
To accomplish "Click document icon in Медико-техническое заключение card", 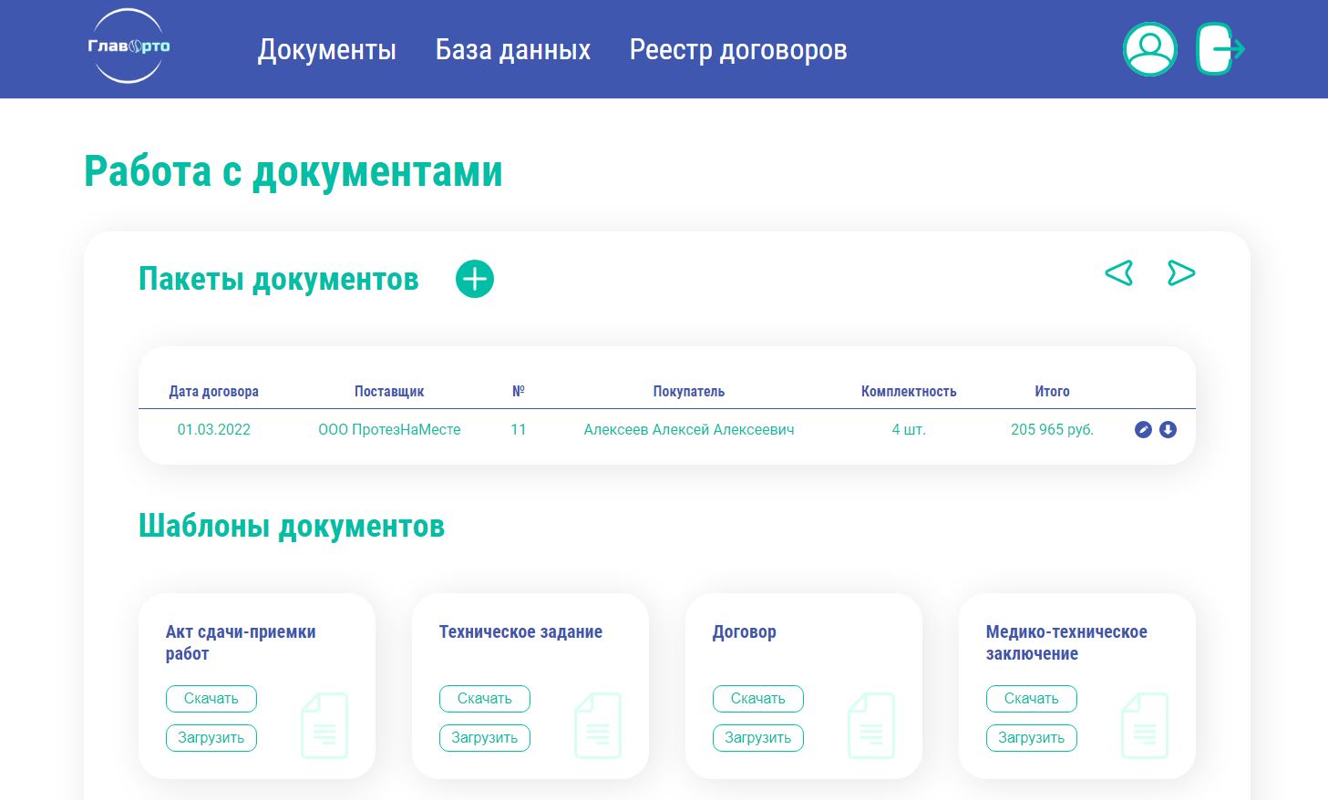I will 1145,725.
